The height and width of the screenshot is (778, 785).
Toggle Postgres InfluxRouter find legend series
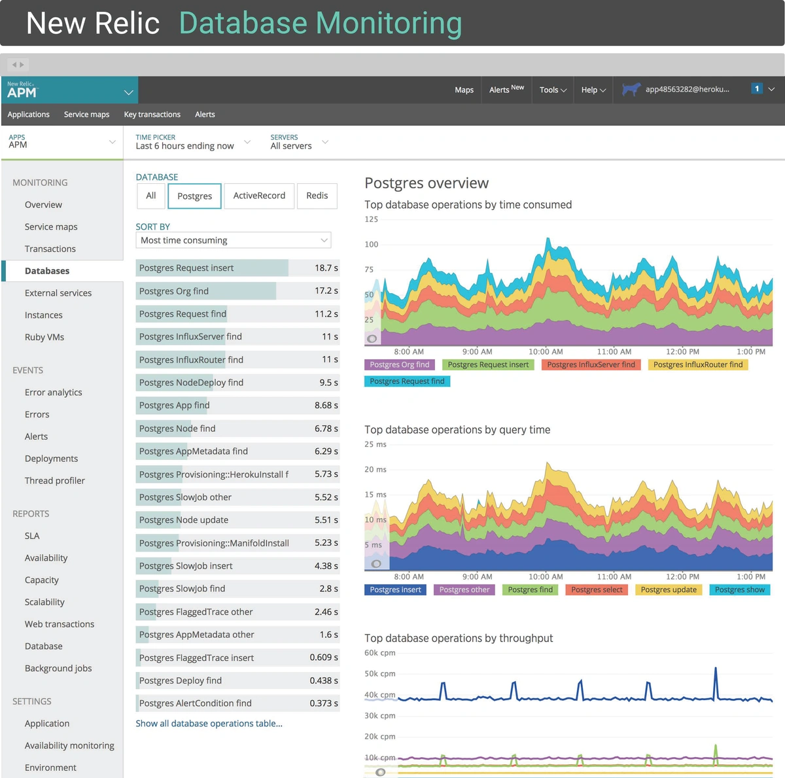(x=698, y=364)
